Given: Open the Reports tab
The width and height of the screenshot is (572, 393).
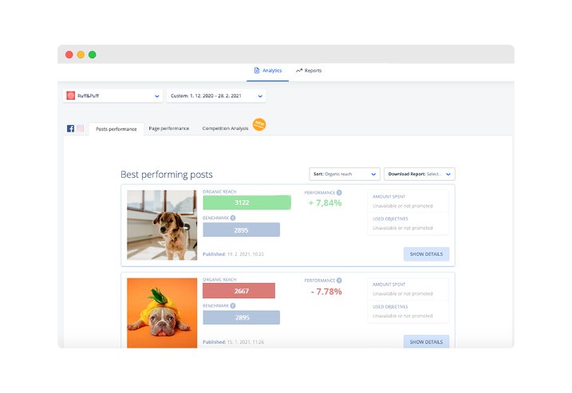Looking at the screenshot, I should point(309,71).
